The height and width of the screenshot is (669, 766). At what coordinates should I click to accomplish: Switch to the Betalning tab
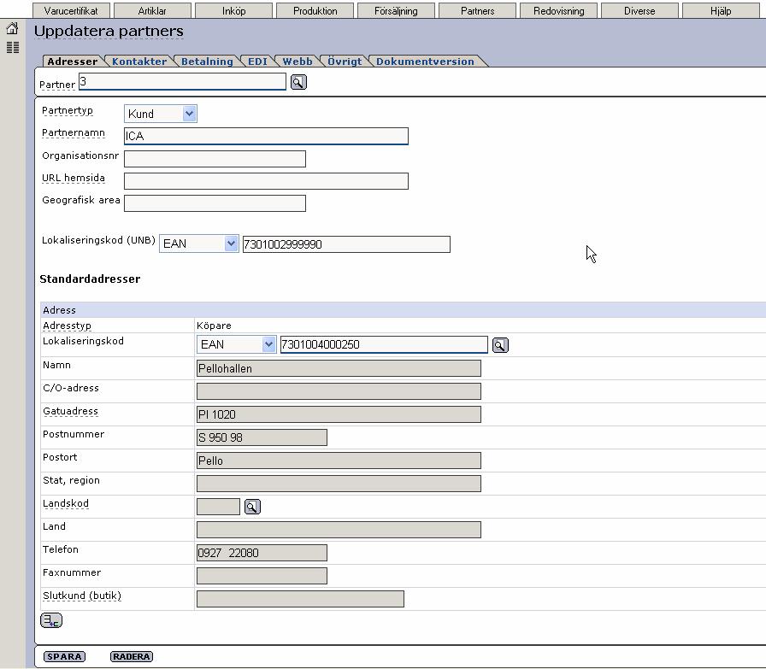coord(207,62)
